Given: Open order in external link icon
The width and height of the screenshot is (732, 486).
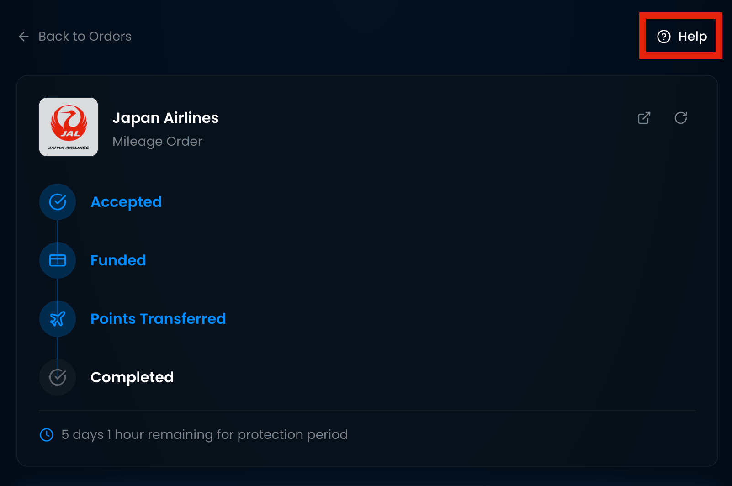Looking at the screenshot, I should point(644,118).
